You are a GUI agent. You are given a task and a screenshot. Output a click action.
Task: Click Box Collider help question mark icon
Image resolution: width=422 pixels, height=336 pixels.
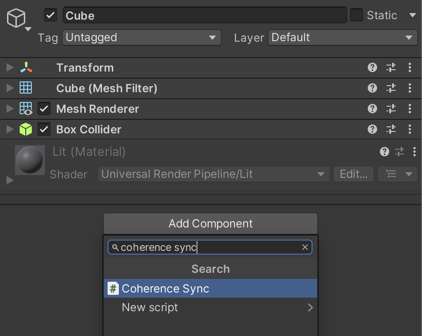tap(372, 130)
